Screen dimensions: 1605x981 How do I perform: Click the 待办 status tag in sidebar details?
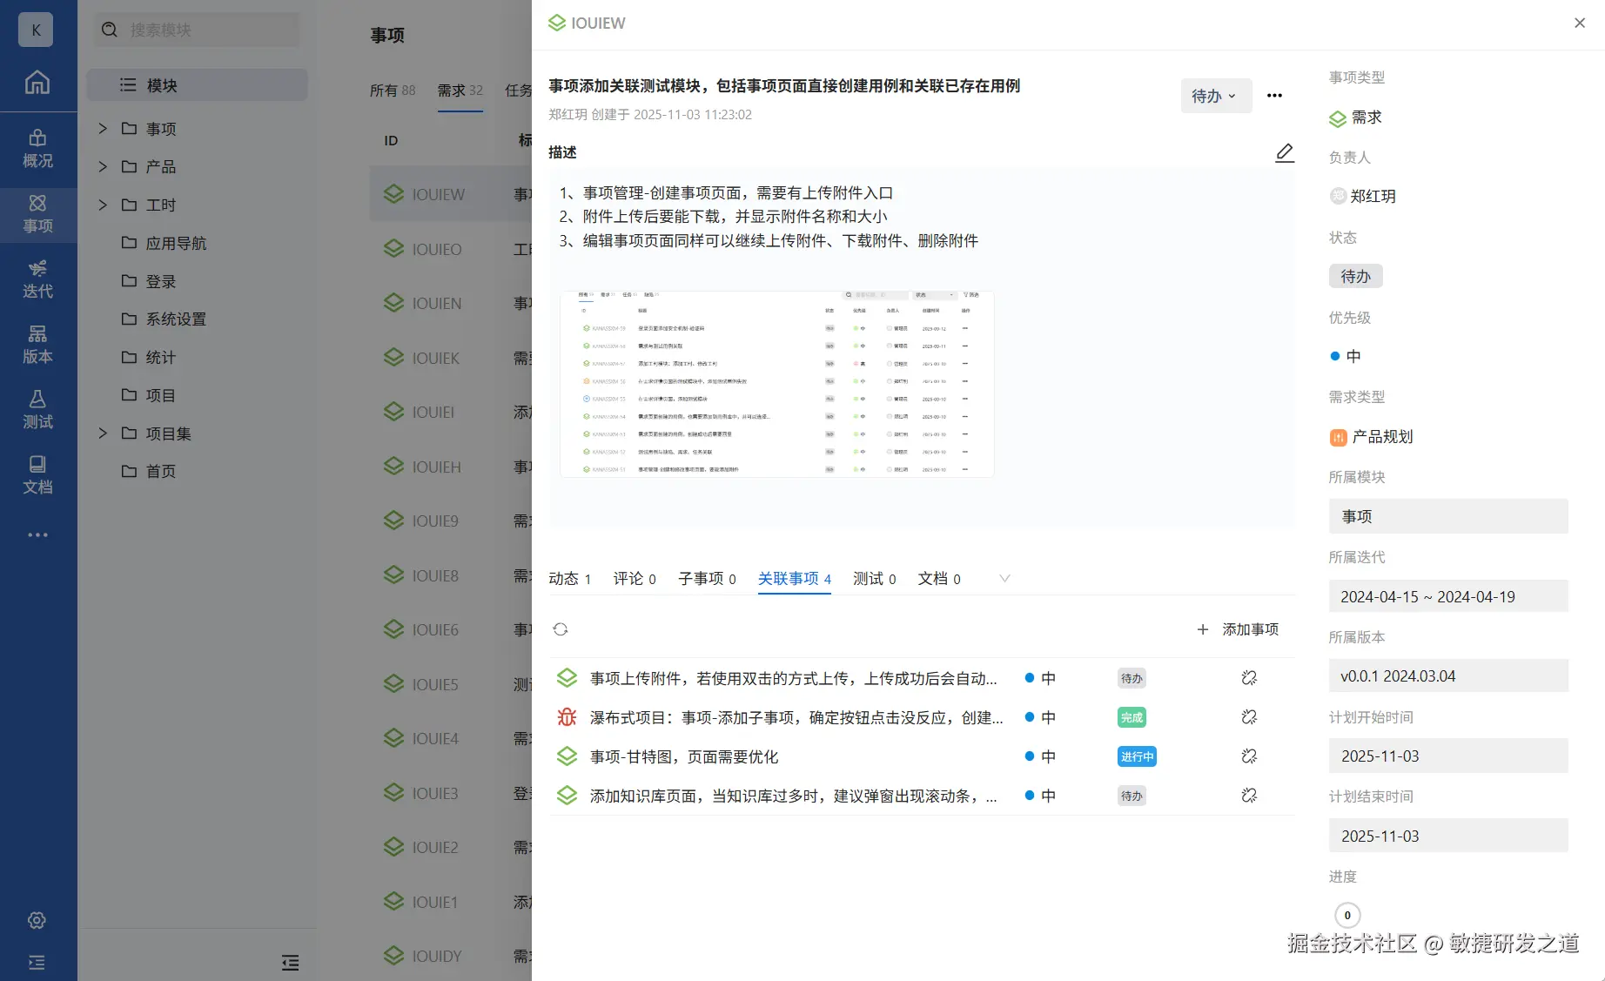(x=1355, y=276)
